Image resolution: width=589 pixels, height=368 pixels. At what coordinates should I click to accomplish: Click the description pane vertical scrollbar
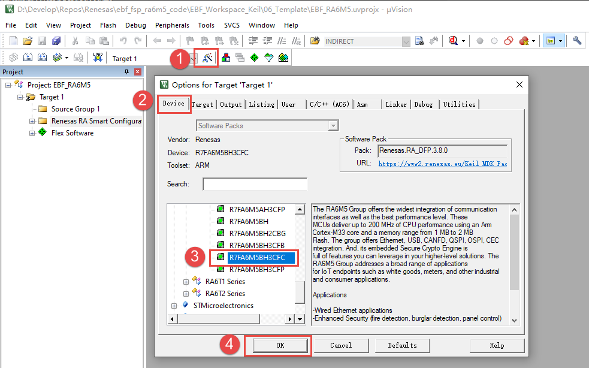pos(514,264)
